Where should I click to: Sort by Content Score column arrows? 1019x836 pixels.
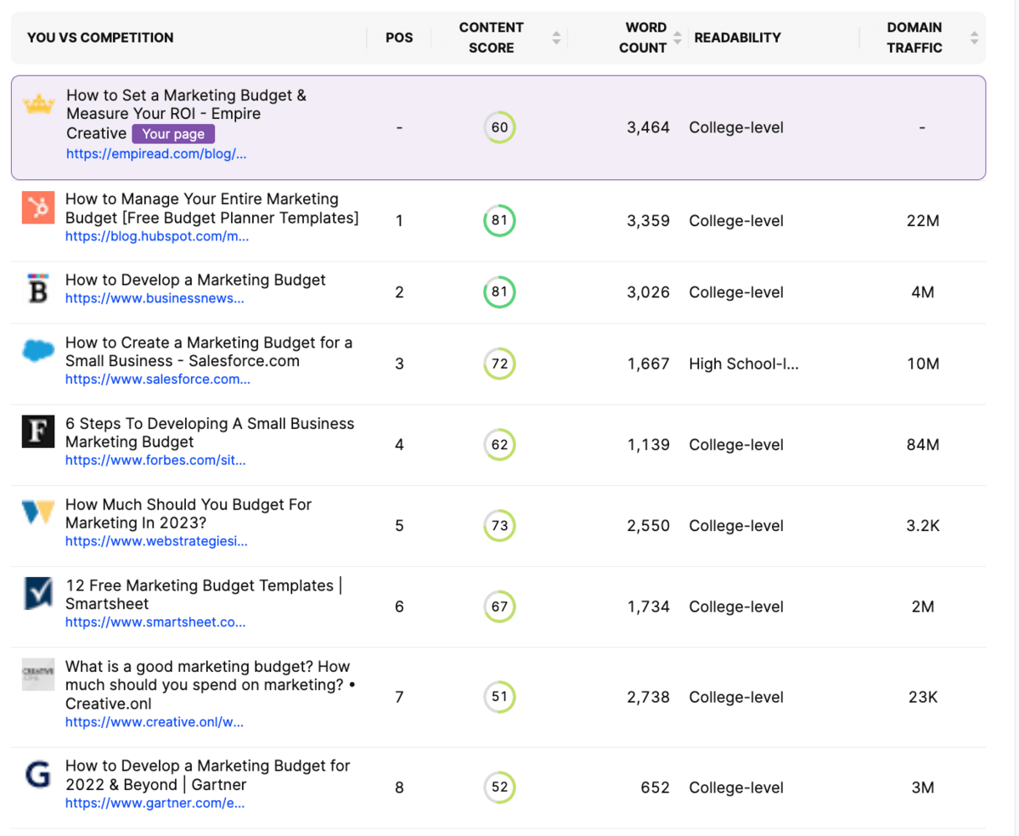tap(556, 37)
